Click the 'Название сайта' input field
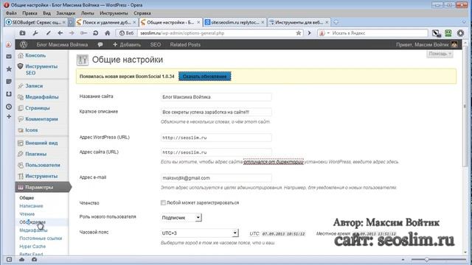Viewport: 472px width, 265px height. click(216, 96)
